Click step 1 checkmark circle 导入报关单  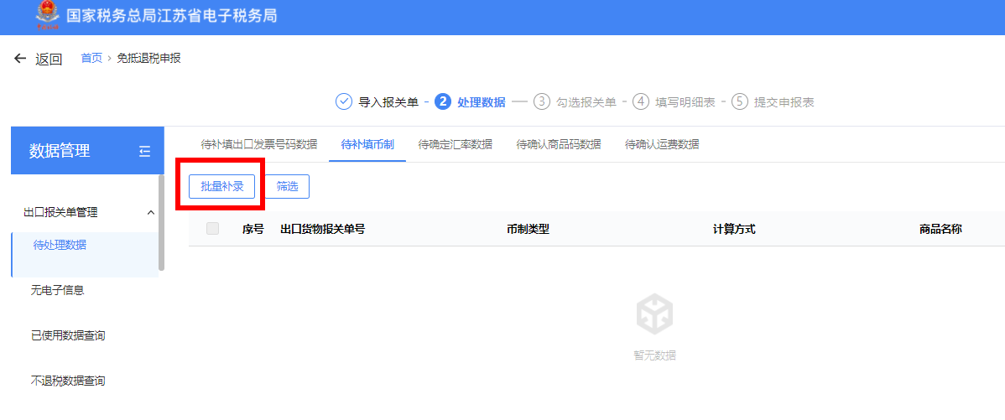pyautogui.click(x=343, y=101)
